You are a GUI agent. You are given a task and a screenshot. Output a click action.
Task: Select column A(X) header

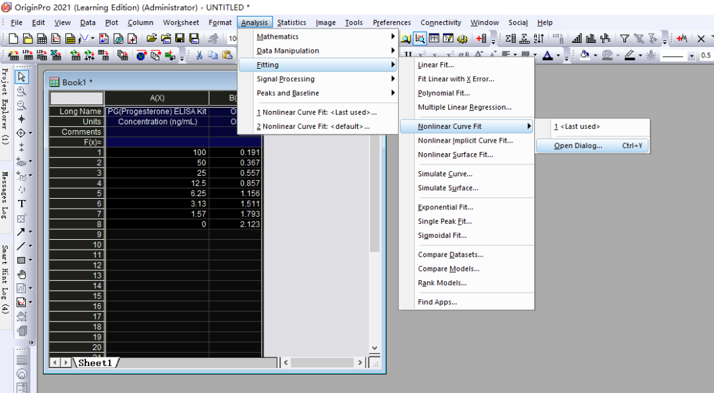coord(157,98)
